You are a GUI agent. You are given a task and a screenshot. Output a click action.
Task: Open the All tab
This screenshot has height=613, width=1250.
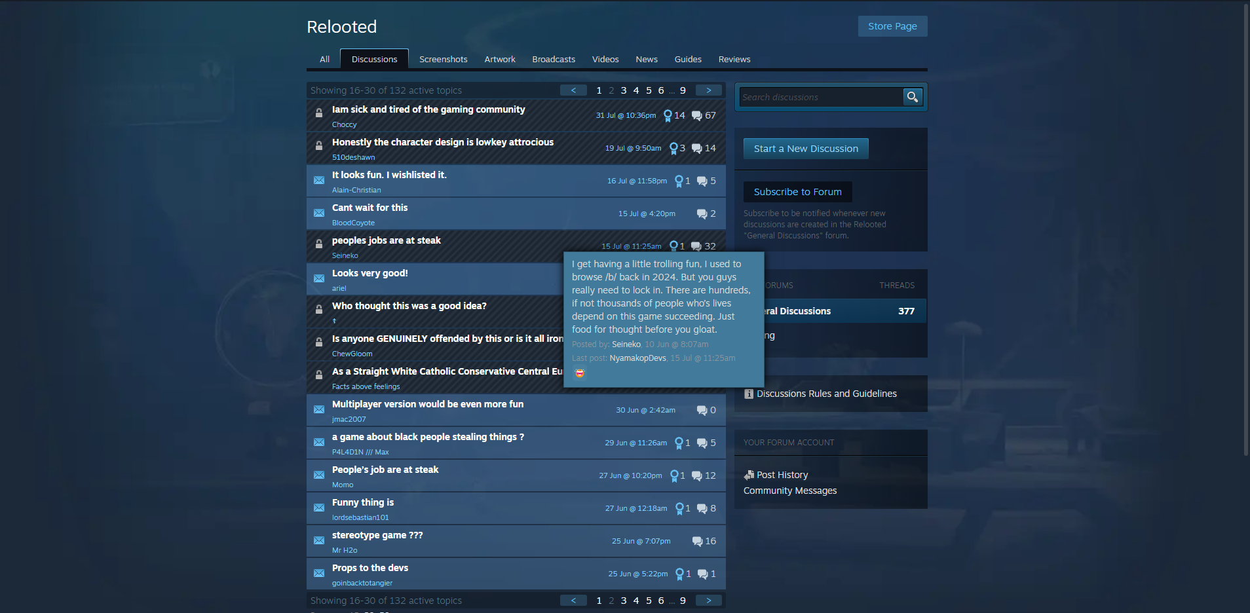click(324, 59)
